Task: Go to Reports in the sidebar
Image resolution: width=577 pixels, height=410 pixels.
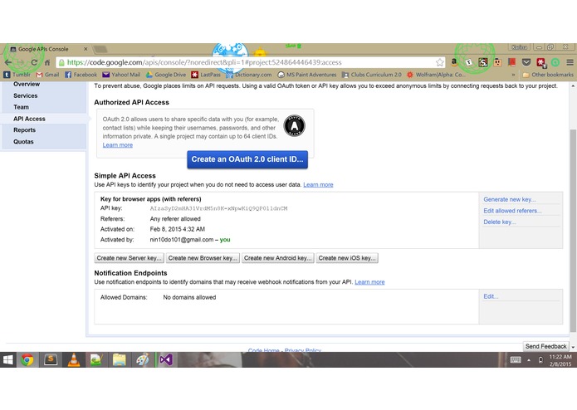Action: point(25,130)
